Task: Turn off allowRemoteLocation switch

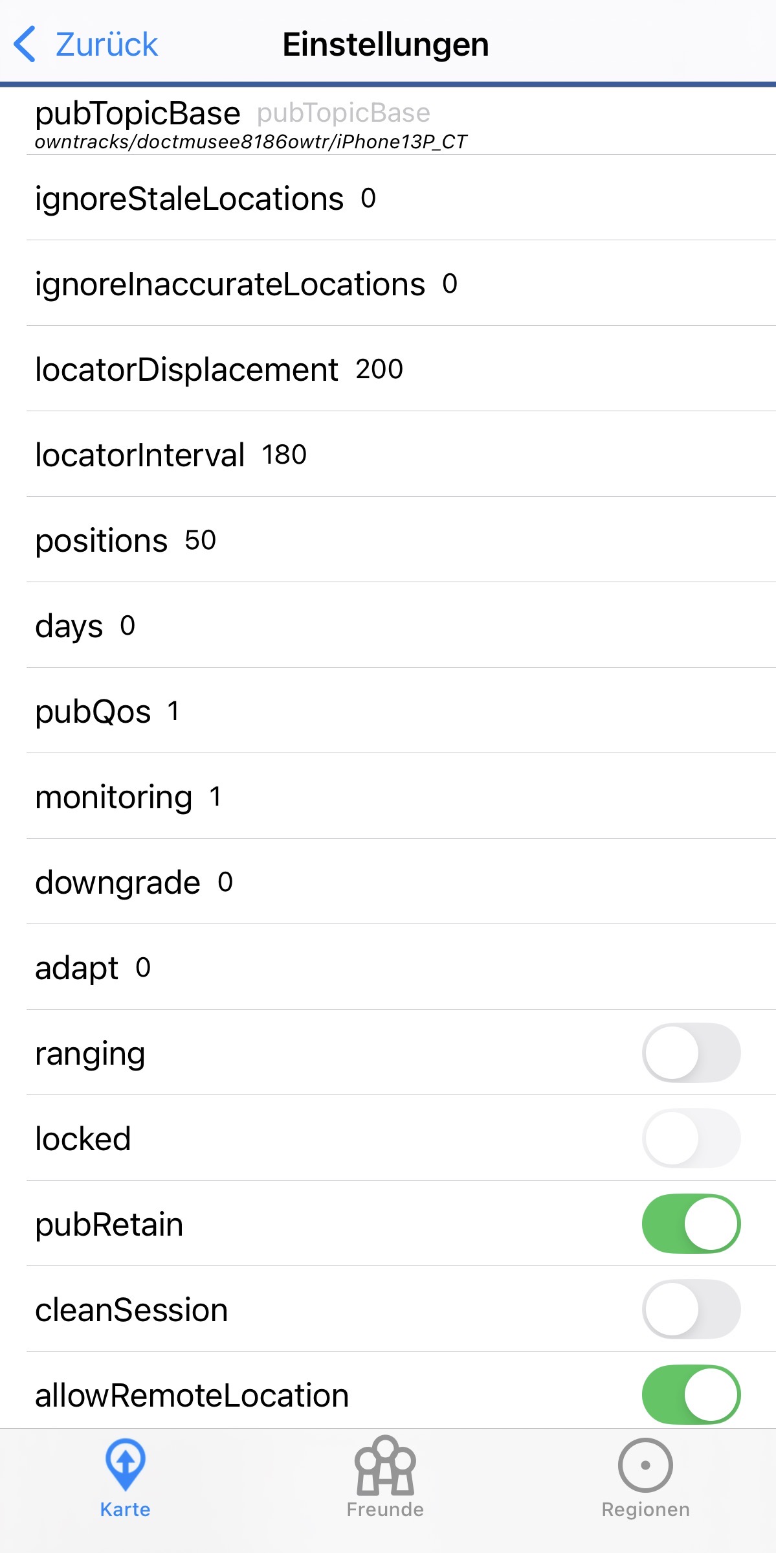Action: (x=691, y=1394)
